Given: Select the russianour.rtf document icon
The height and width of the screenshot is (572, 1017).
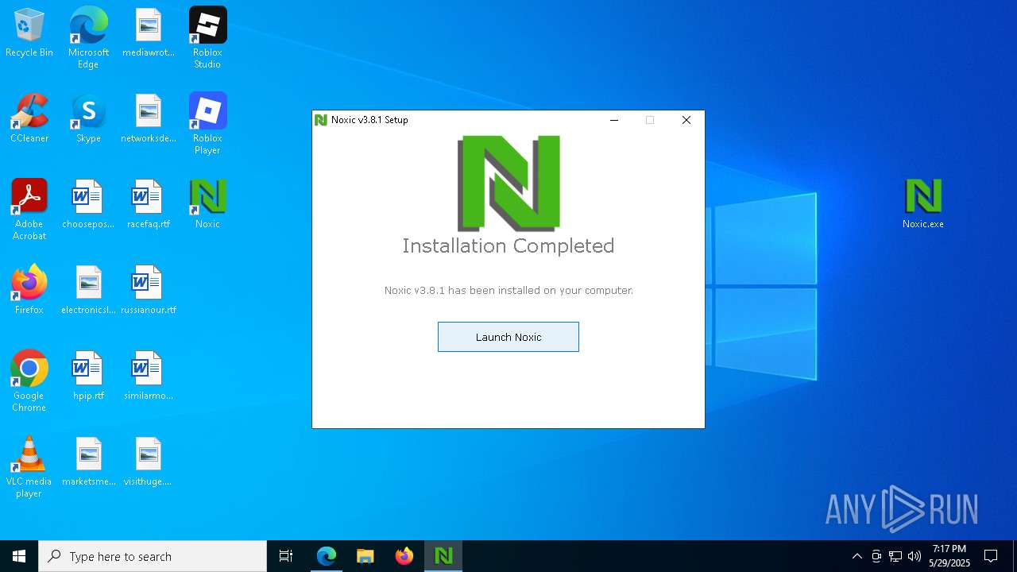Looking at the screenshot, I should pos(149,291).
